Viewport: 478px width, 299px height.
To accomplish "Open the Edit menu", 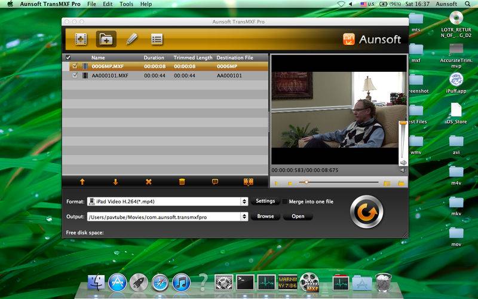I will tap(108, 4).
